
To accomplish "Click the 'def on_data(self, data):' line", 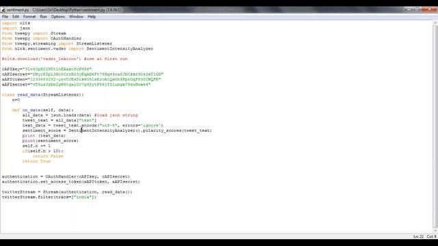I will tap(42, 110).
